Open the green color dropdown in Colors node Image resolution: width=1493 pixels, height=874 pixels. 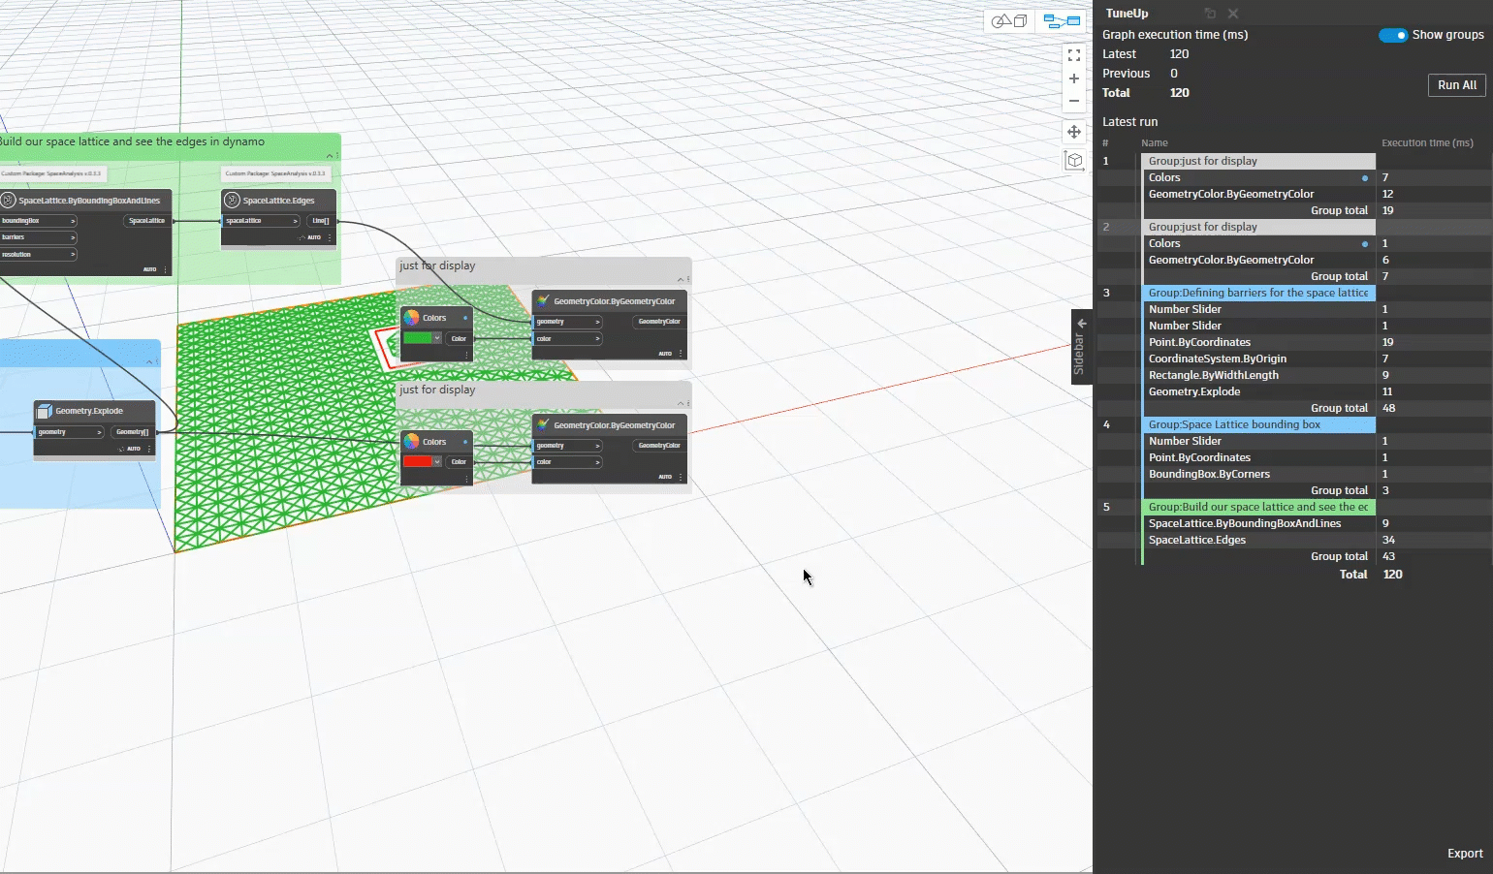437,338
